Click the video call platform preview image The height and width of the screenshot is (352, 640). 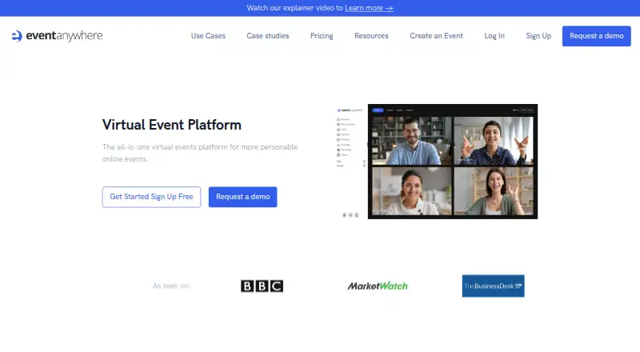click(436, 162)
